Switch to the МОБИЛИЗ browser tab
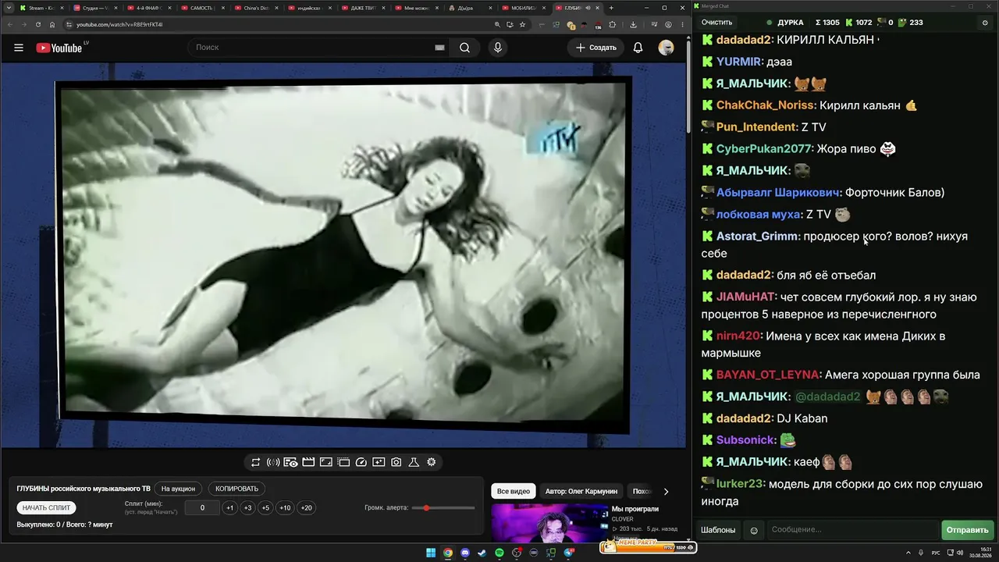The image size is (999, 562). (x=524, y=8)
